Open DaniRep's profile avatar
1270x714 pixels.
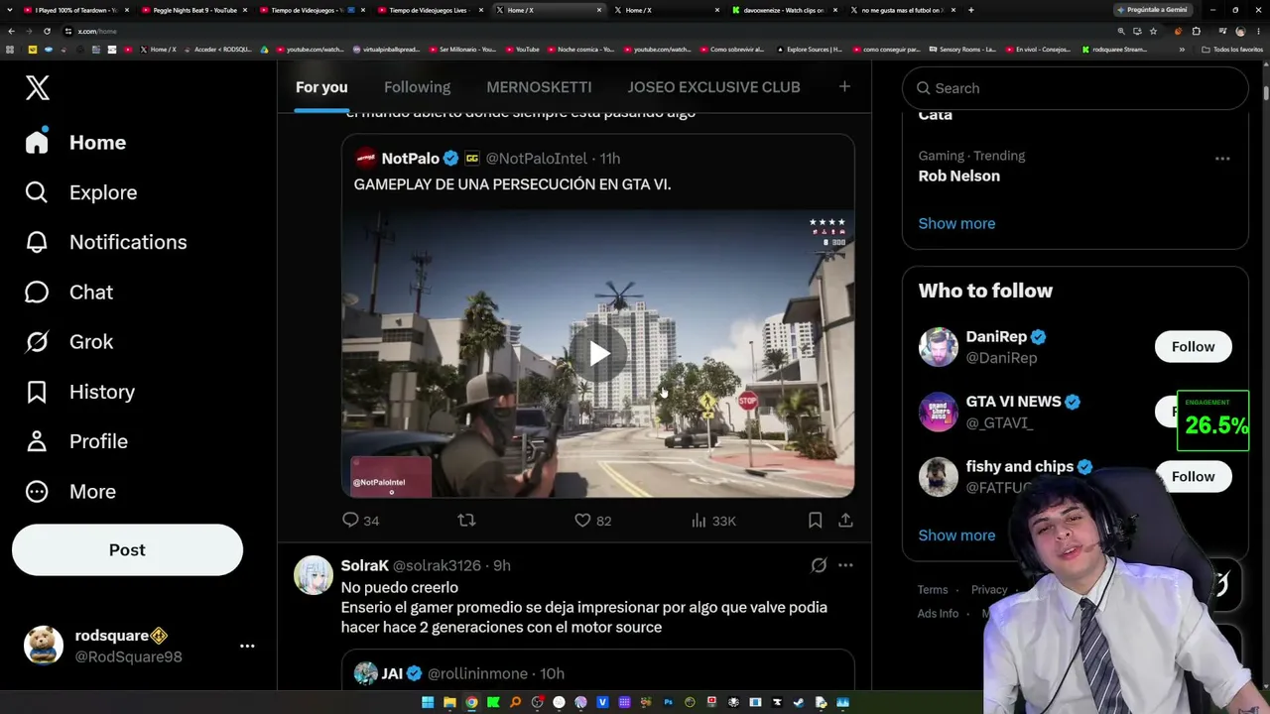click(x=938, y=347)
